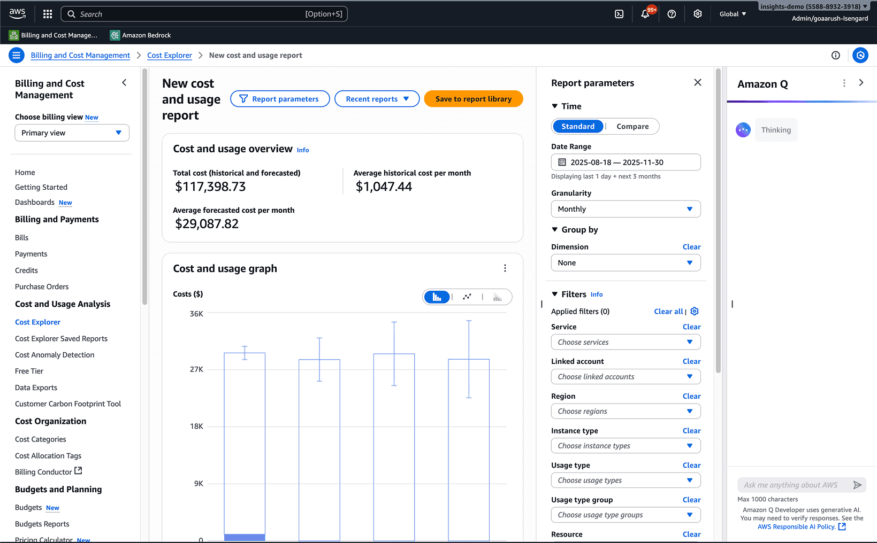Open the help question-mark menu
The width and height of the screenshot is (877, 543).
click(x=672, y=14)
